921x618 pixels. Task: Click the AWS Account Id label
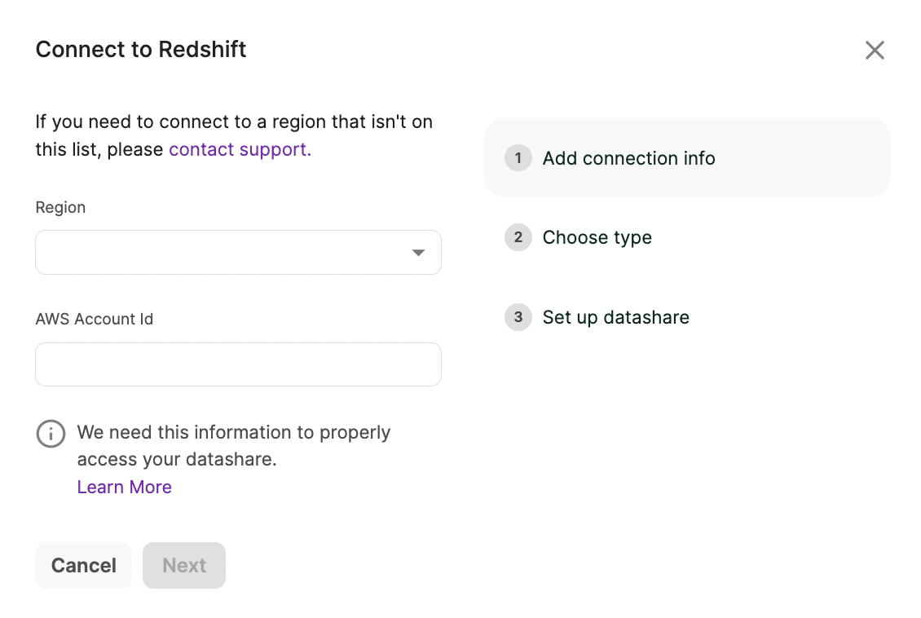click(94, 319)
